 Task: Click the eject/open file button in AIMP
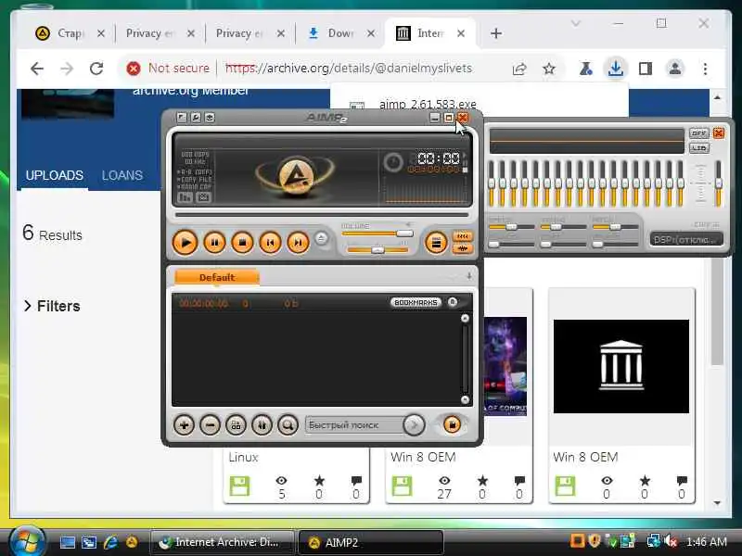click(321, 238)
